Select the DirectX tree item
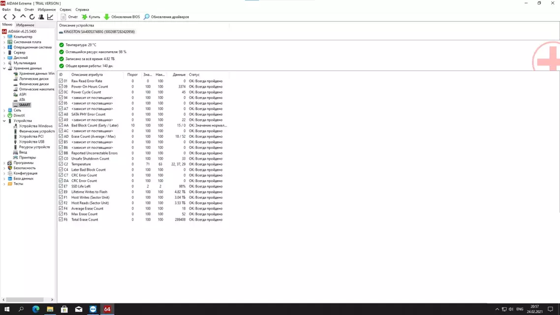560x315 pixels. point(19,115)
